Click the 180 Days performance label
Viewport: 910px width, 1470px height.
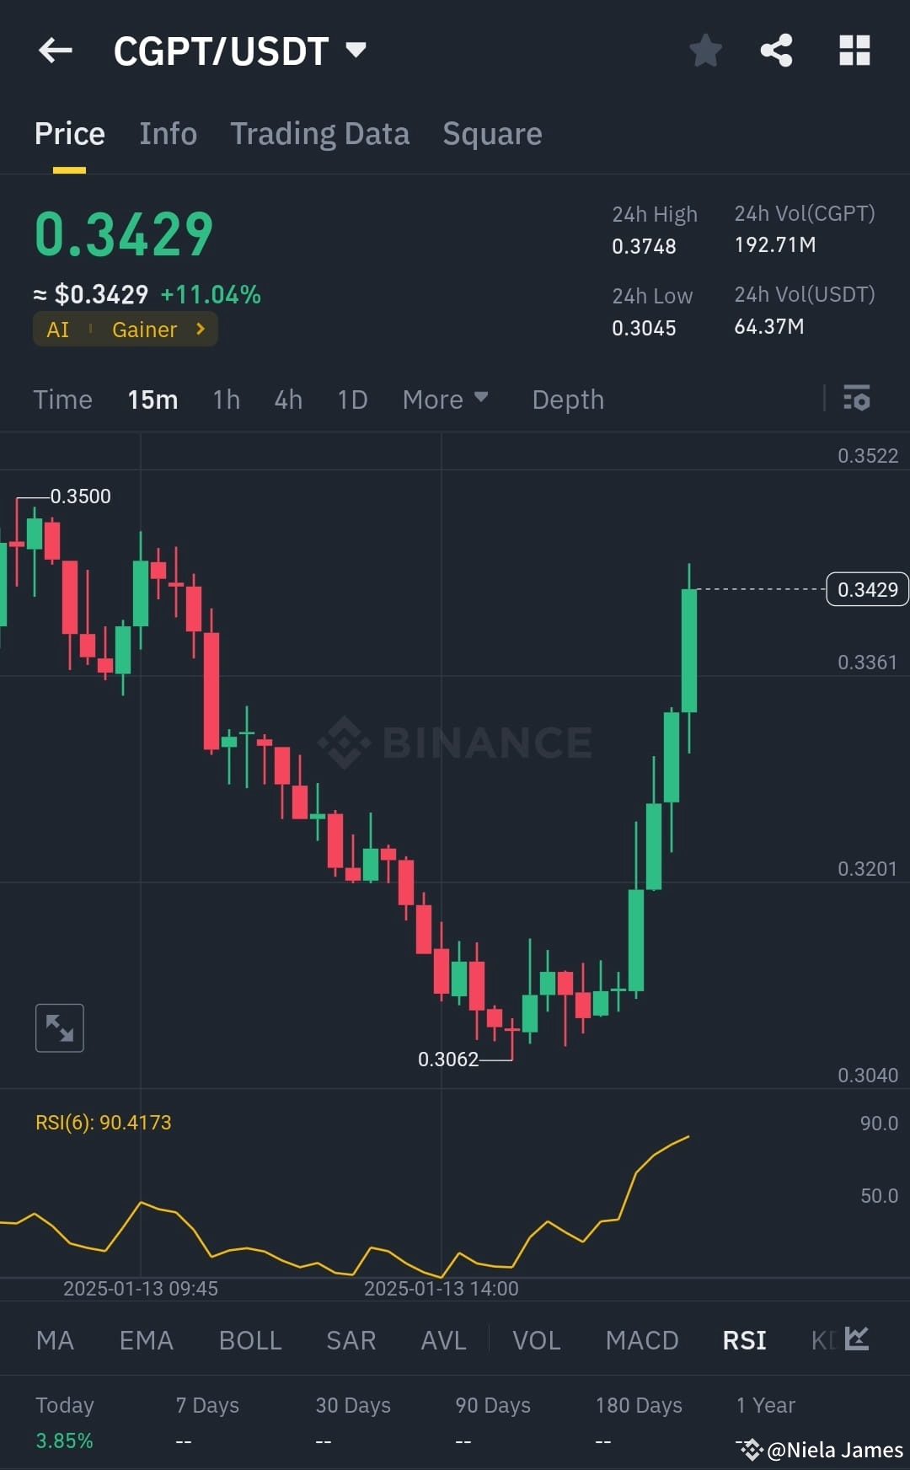(639, 1405)
